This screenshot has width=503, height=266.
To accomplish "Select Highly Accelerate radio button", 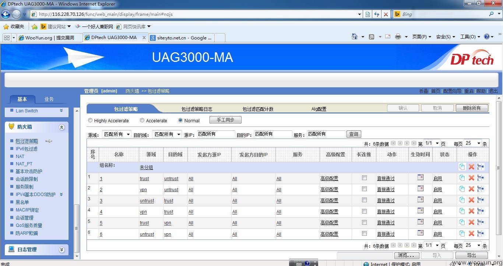I will click(x=90, y=120).
